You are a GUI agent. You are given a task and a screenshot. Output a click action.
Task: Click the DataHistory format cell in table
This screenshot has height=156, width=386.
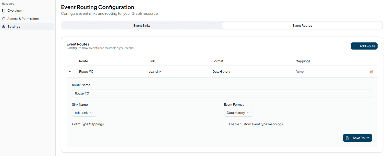click(221, 72)
